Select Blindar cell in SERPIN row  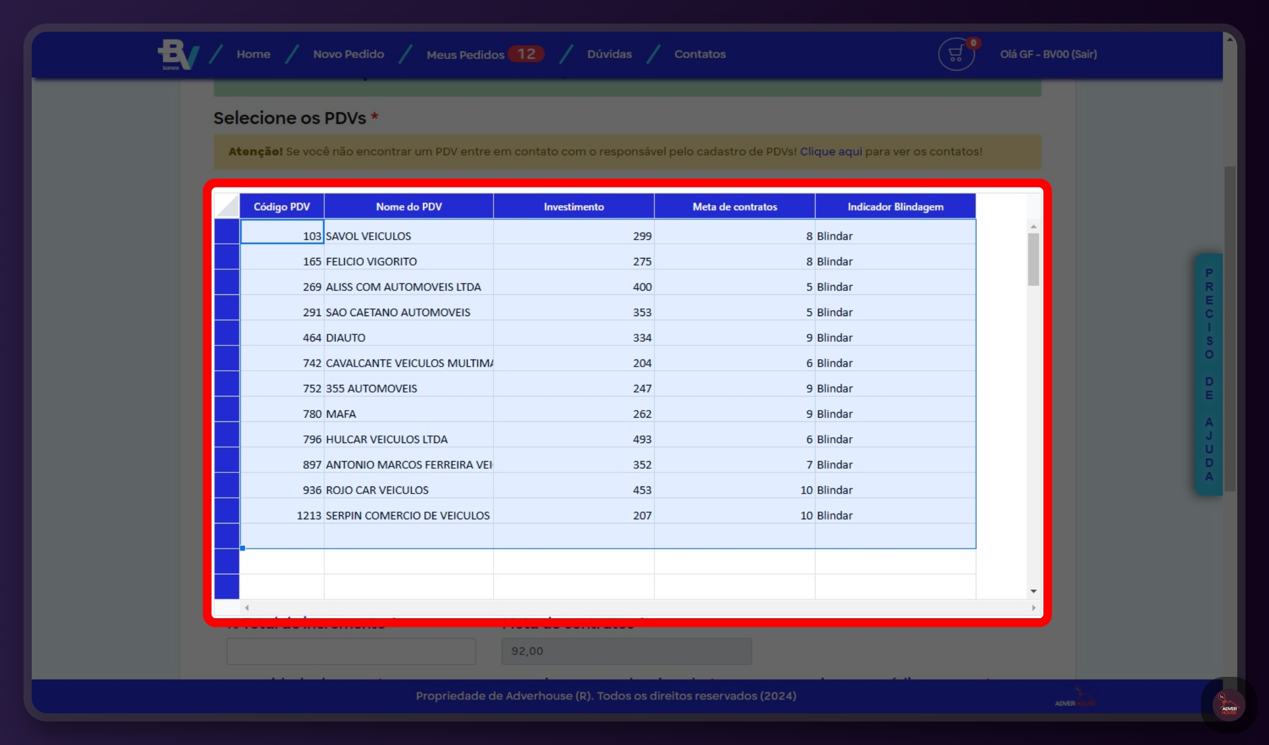point(895,511)
